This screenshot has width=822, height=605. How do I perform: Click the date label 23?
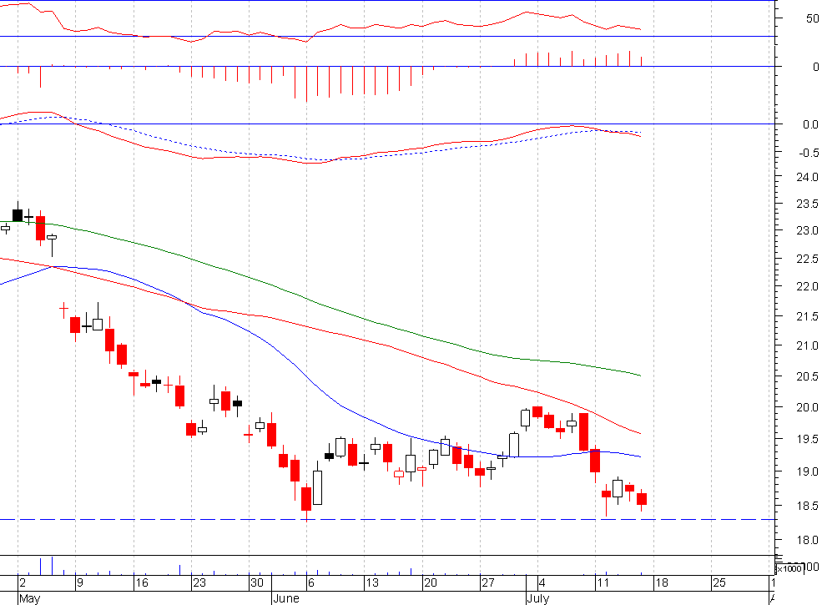coord(199,583)
